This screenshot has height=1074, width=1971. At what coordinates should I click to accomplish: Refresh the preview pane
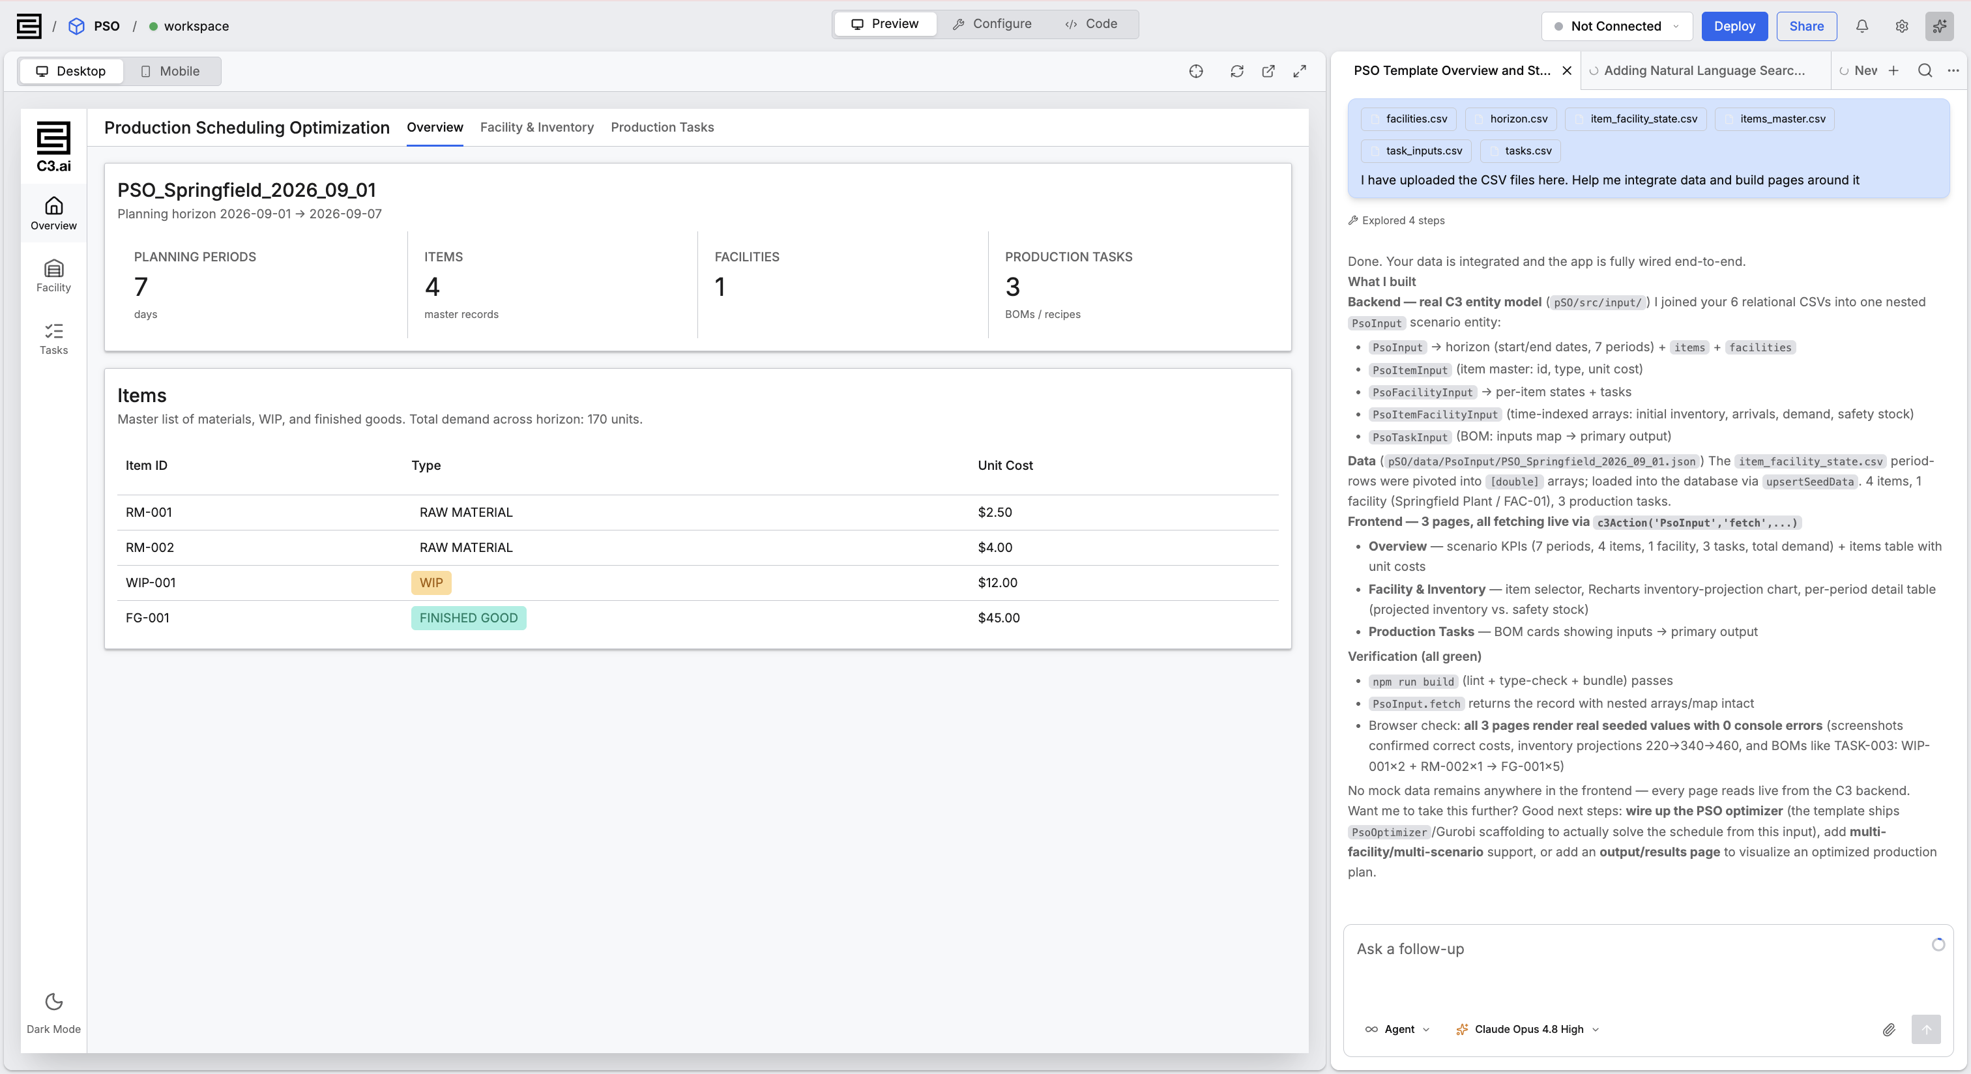click(1236, 71)
